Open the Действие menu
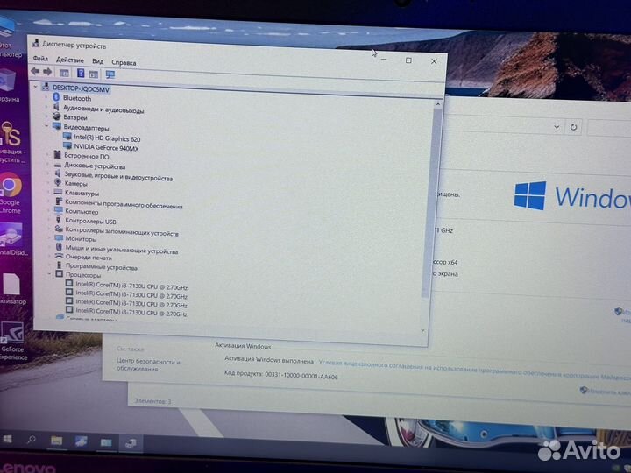 [x=70, y=60]
